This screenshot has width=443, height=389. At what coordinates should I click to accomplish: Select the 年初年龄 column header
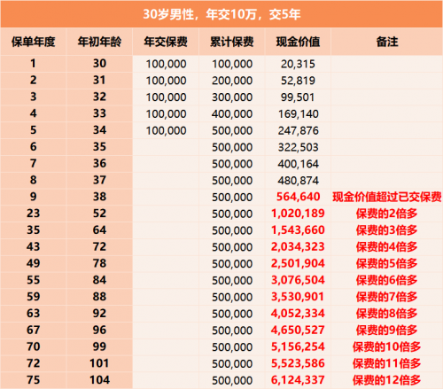pyautogui.click(x=99, y=42)
